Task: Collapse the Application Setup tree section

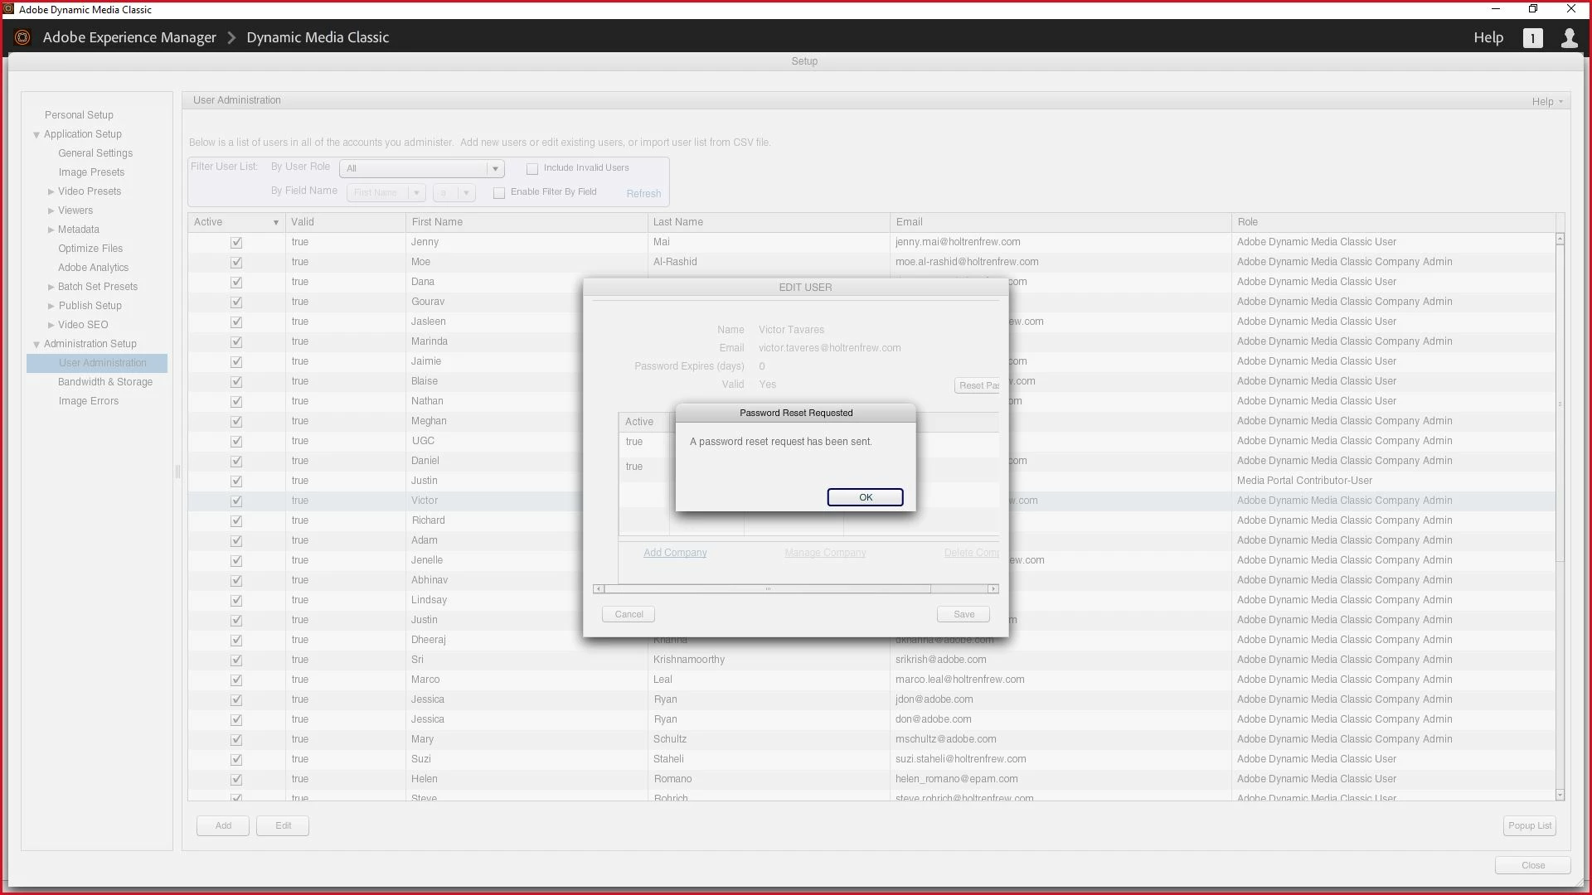Action: pyautogui.click(x=36, y=134)
